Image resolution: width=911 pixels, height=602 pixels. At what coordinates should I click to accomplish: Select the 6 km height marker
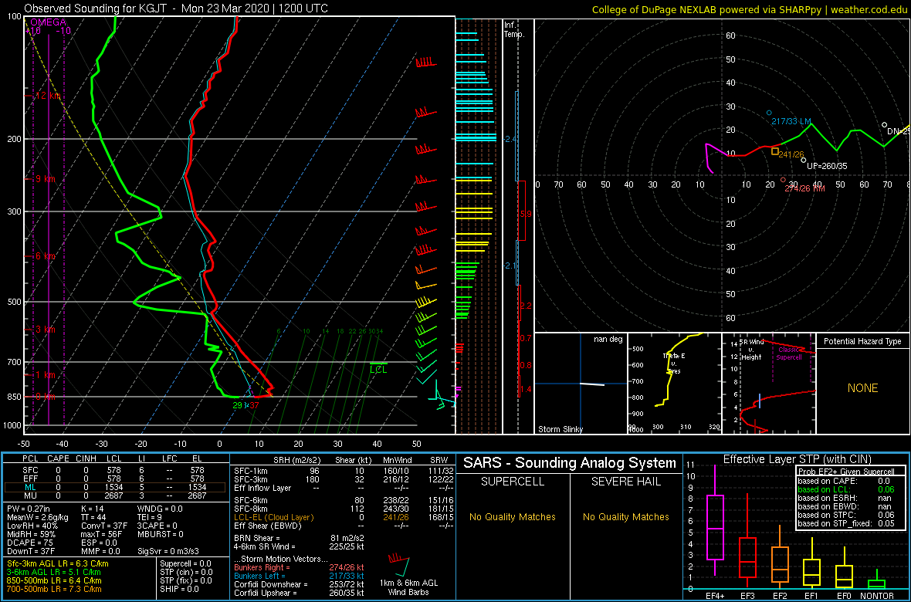[x=46, y=256]
